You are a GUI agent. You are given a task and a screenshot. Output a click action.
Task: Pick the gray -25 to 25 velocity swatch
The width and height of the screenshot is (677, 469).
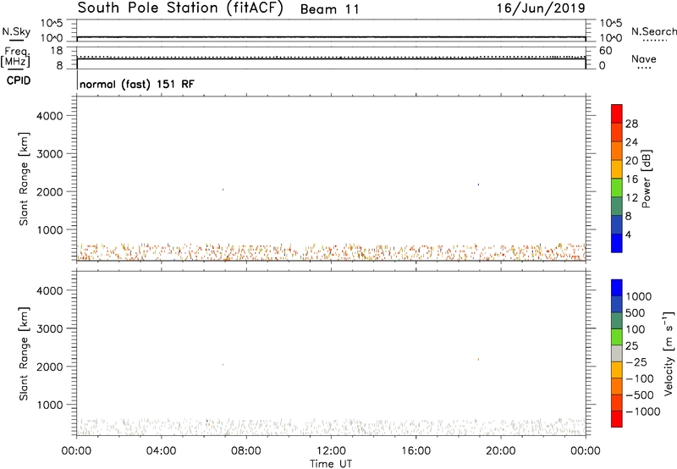[x=617, y=353]
